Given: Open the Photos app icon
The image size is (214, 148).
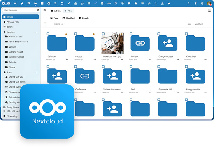Looking at the screenshot, I should coord(42,4).
